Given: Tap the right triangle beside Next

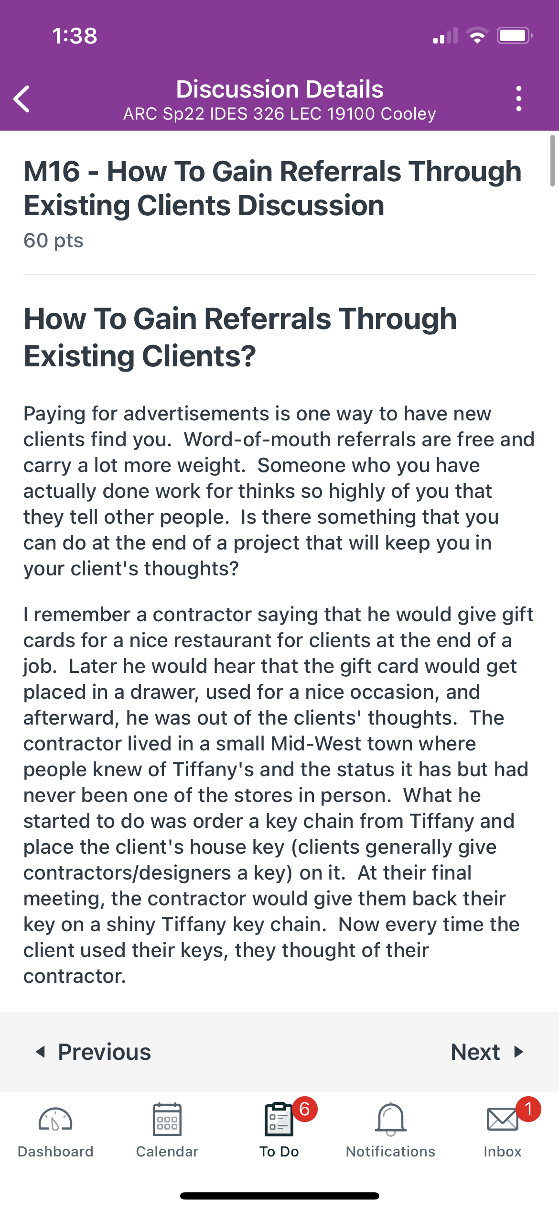Looking at the screenshot, I should [519, 1052].
